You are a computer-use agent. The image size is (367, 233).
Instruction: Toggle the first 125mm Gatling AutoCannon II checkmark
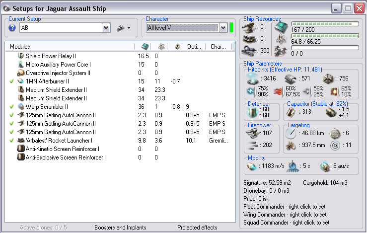11,115
